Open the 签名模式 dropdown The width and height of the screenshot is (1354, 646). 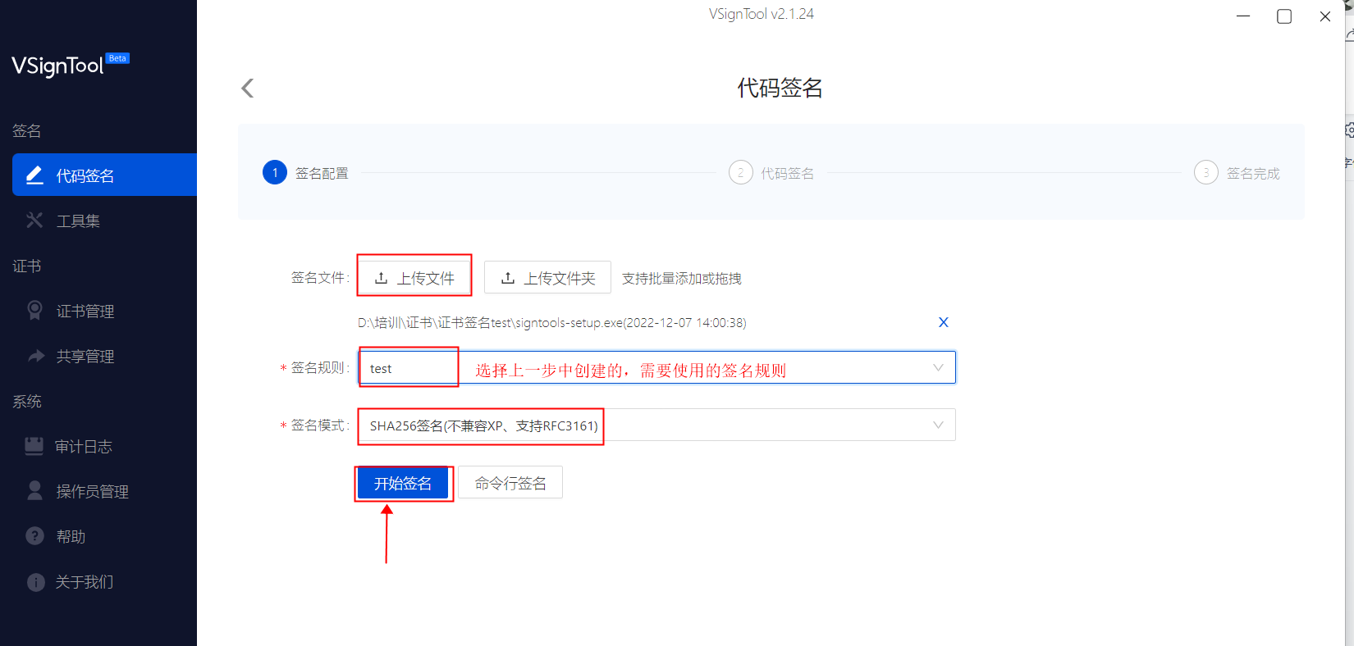[656, 425]
